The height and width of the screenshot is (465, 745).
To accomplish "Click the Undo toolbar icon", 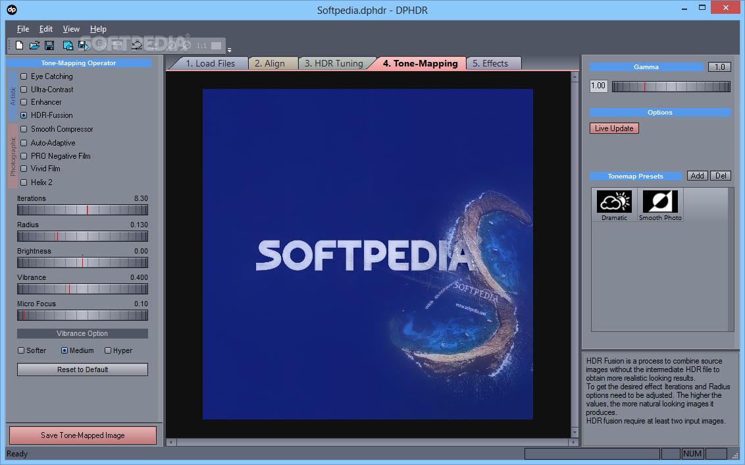I will [137, 45].
